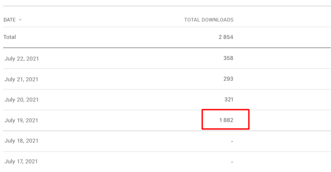Click the 358 downloads value
Viewport: 331px width, 172px height.
pyautogui.click(x=228, y=58)
